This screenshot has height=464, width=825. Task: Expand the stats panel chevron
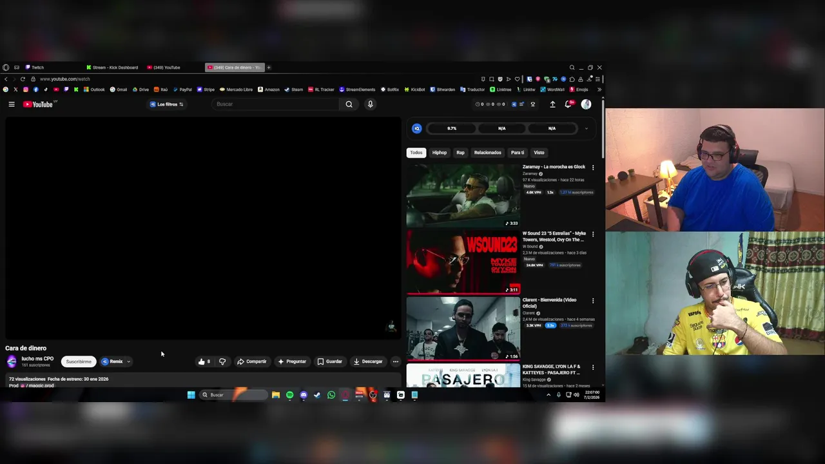586,128
